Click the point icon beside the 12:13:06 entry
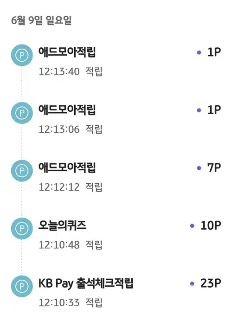This screenshot has height=322, width=232. point(22,113)
